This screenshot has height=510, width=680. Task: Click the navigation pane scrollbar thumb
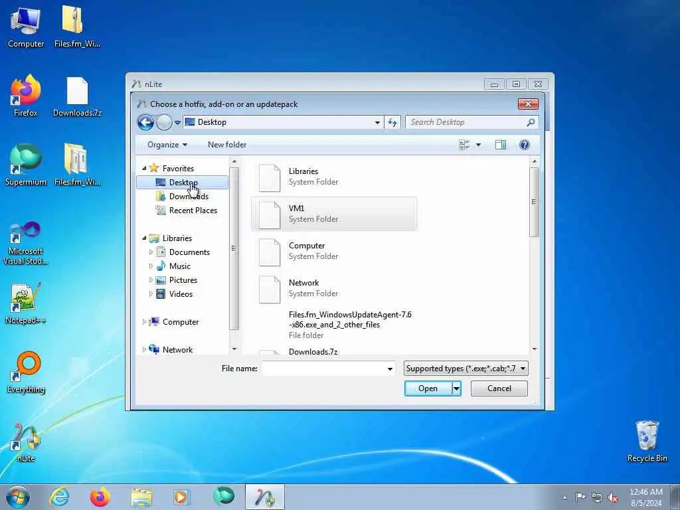[x=234, y=249]
